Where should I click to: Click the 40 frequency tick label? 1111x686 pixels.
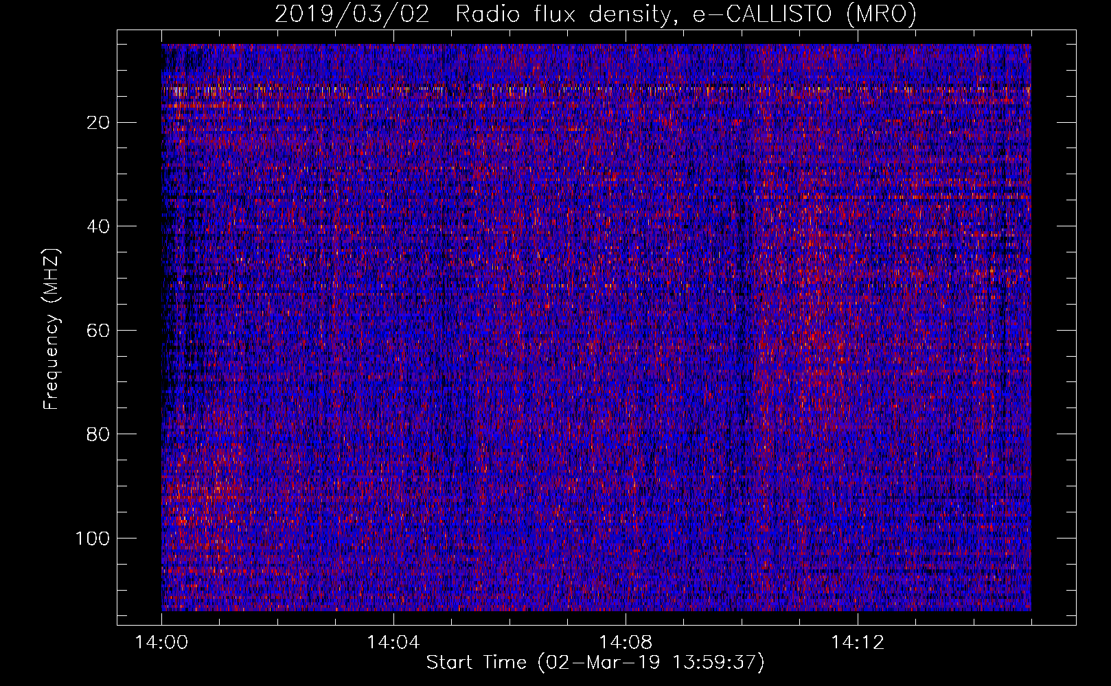(x=99, y=226)
